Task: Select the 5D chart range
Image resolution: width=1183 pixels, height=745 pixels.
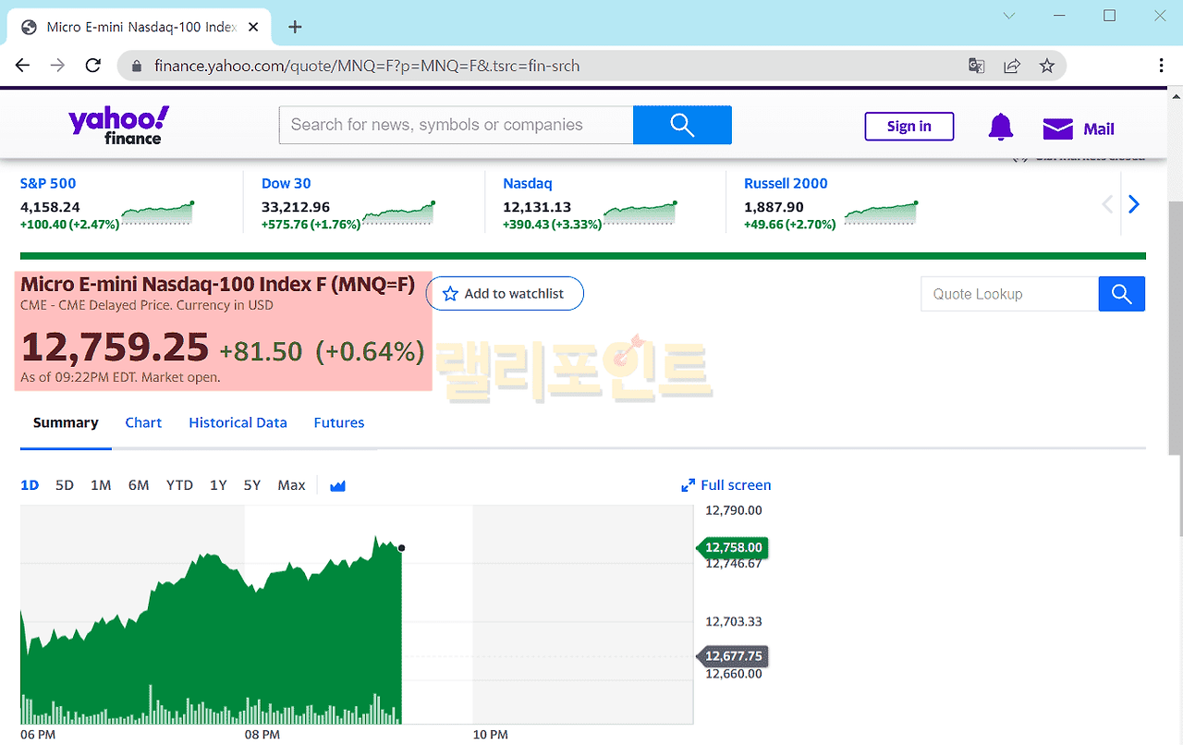Action: [64, 485]
